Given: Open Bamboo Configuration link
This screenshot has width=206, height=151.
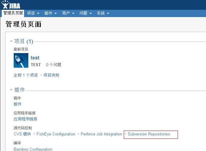Looking at the screenshot, I should pos(33,149).
